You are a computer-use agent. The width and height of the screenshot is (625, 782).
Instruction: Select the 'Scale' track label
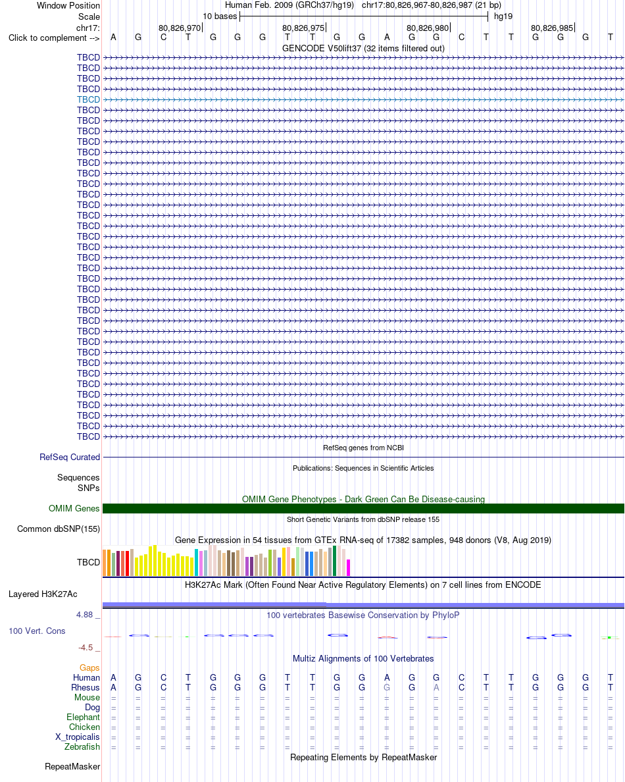click(x=89, y=16)
